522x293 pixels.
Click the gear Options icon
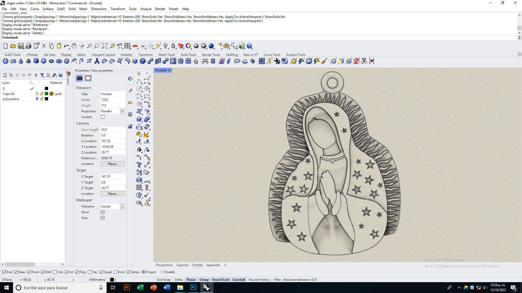tap(226, 46)
